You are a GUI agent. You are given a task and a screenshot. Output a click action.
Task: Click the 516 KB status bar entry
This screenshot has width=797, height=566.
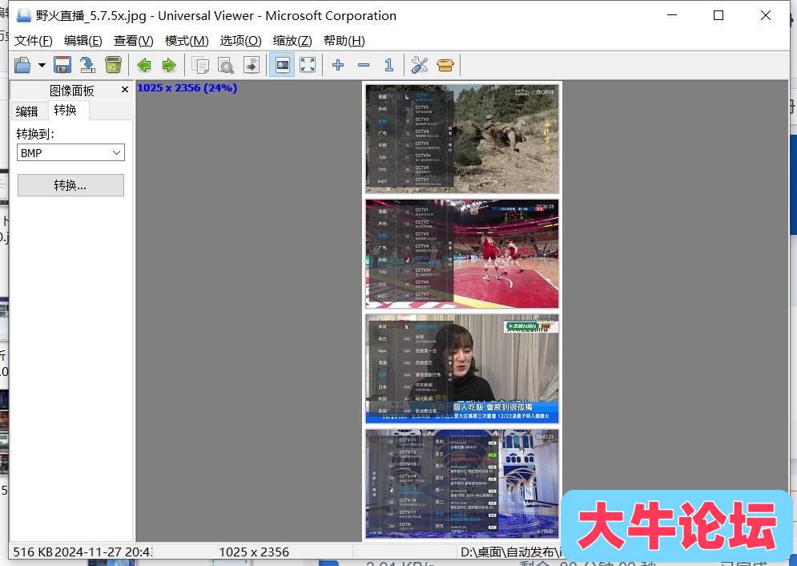pos(33,552)
